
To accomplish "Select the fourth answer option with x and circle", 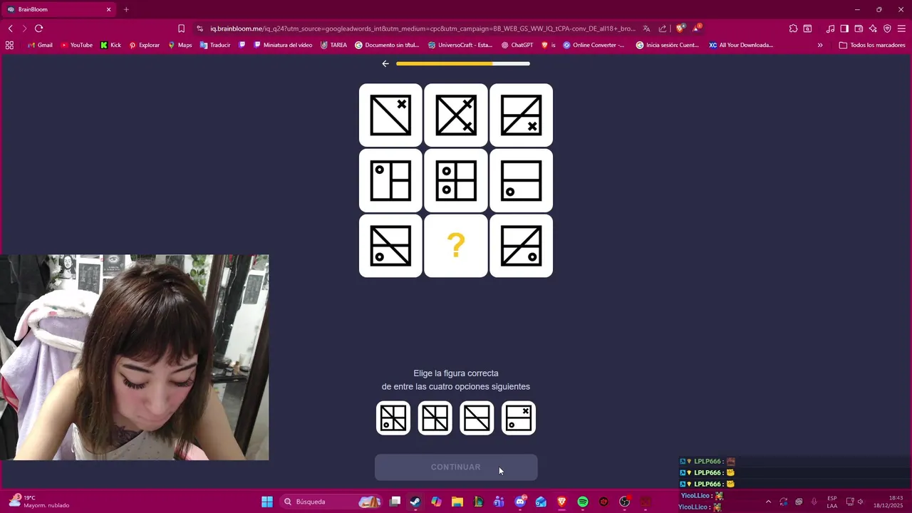I will point(519,418).
